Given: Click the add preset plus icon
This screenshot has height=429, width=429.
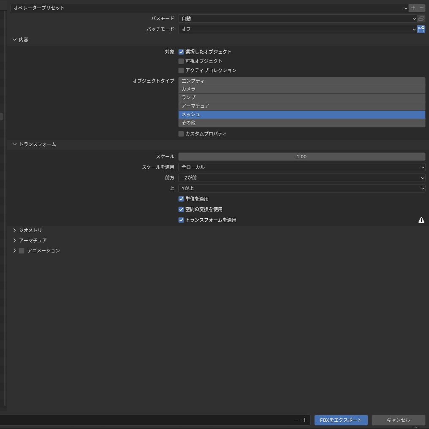Looking at the screenshot, I should tap(413, 8).
